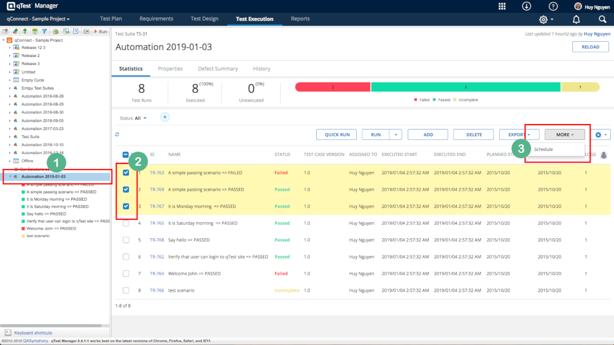
Task: Switch to the Defect Summary tab
Action: coord(218,69)
